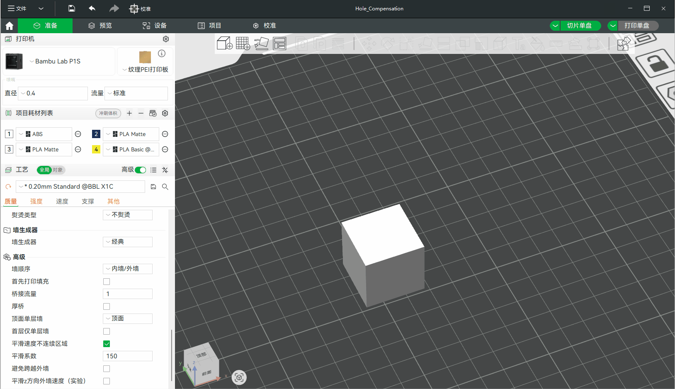Add a filament with plus icon

coord(129,113)
